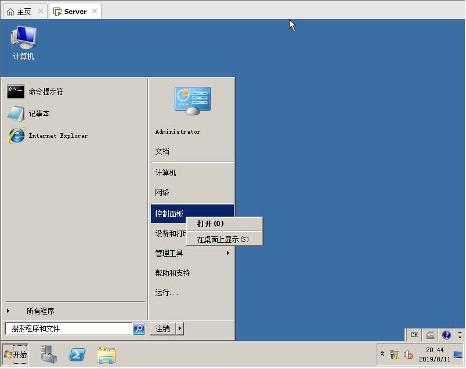Open the Administrator user folder
466x369 pixels.
[x=178, y=131]
